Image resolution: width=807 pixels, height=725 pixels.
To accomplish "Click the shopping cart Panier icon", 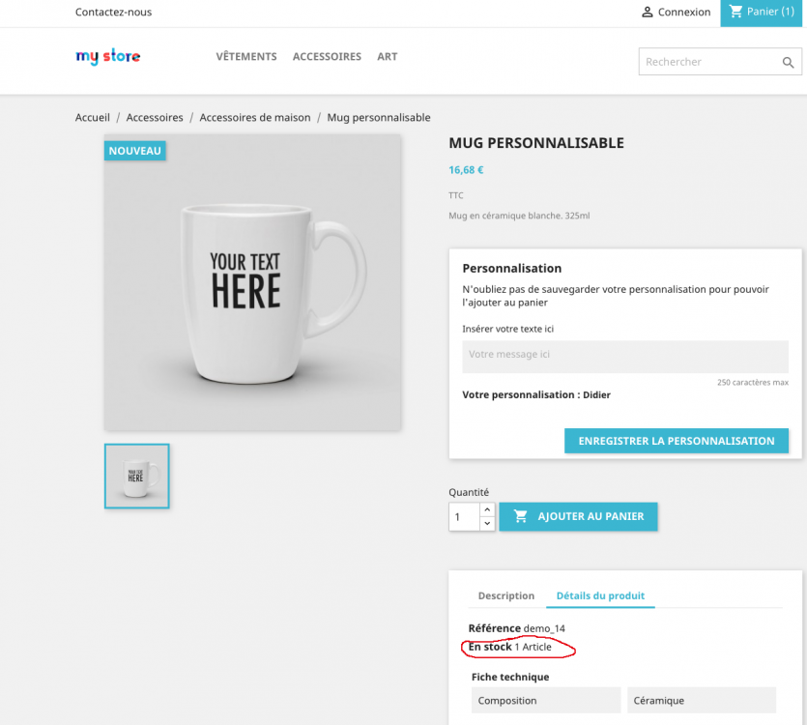I will pos(736,12).
